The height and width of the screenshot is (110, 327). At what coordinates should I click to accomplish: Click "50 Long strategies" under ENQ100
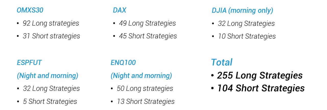tap(145, 89)
